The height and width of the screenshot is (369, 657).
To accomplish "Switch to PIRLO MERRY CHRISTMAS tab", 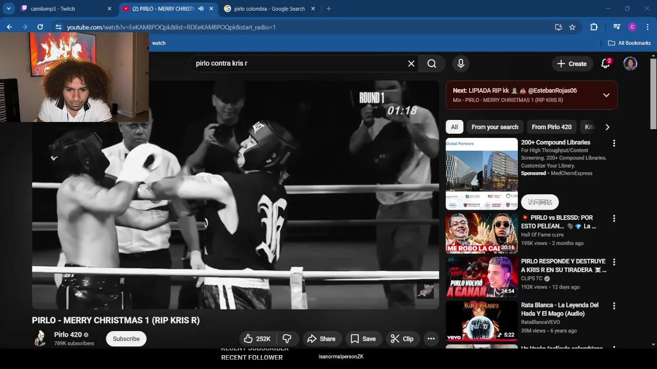I will coord(168,9).
